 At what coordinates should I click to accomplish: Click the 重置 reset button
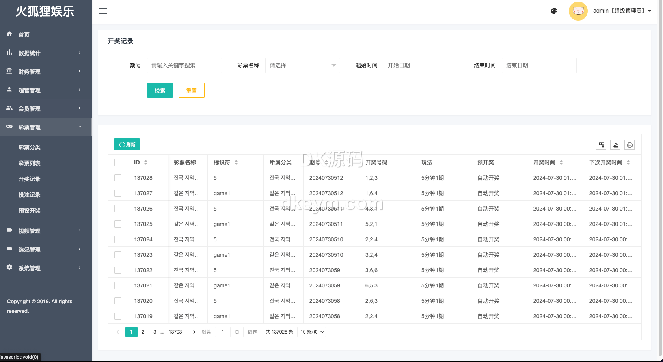pyautogui.click(x=191, y=90)
